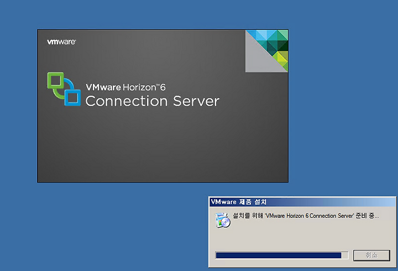Image resolution: width=398 pixels, height=271 pixels.
Task: Click the vmware wordmark on splash
Action: pyautogui.click(x=61, y=41)
